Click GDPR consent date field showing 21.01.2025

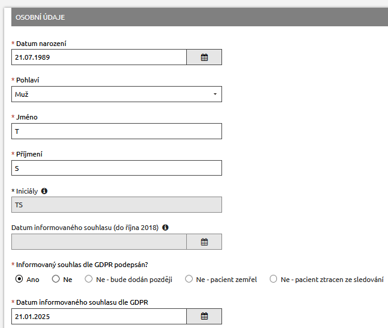click(x=98, y=316)
